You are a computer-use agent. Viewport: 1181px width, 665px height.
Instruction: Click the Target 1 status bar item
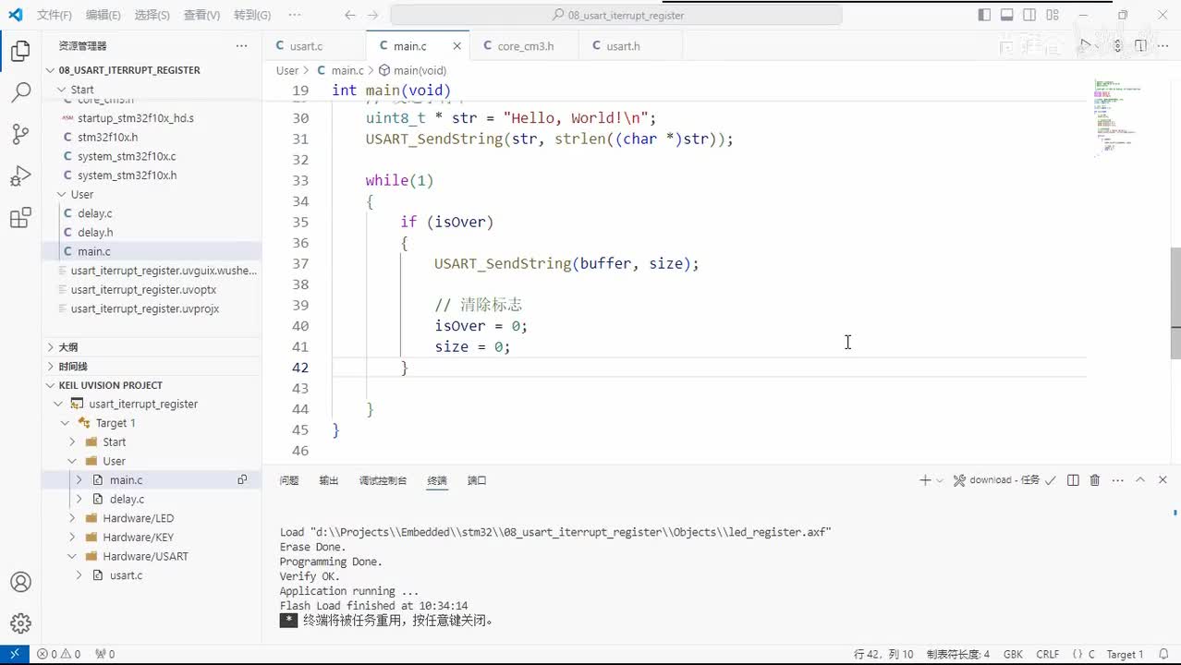[1125, 654]
